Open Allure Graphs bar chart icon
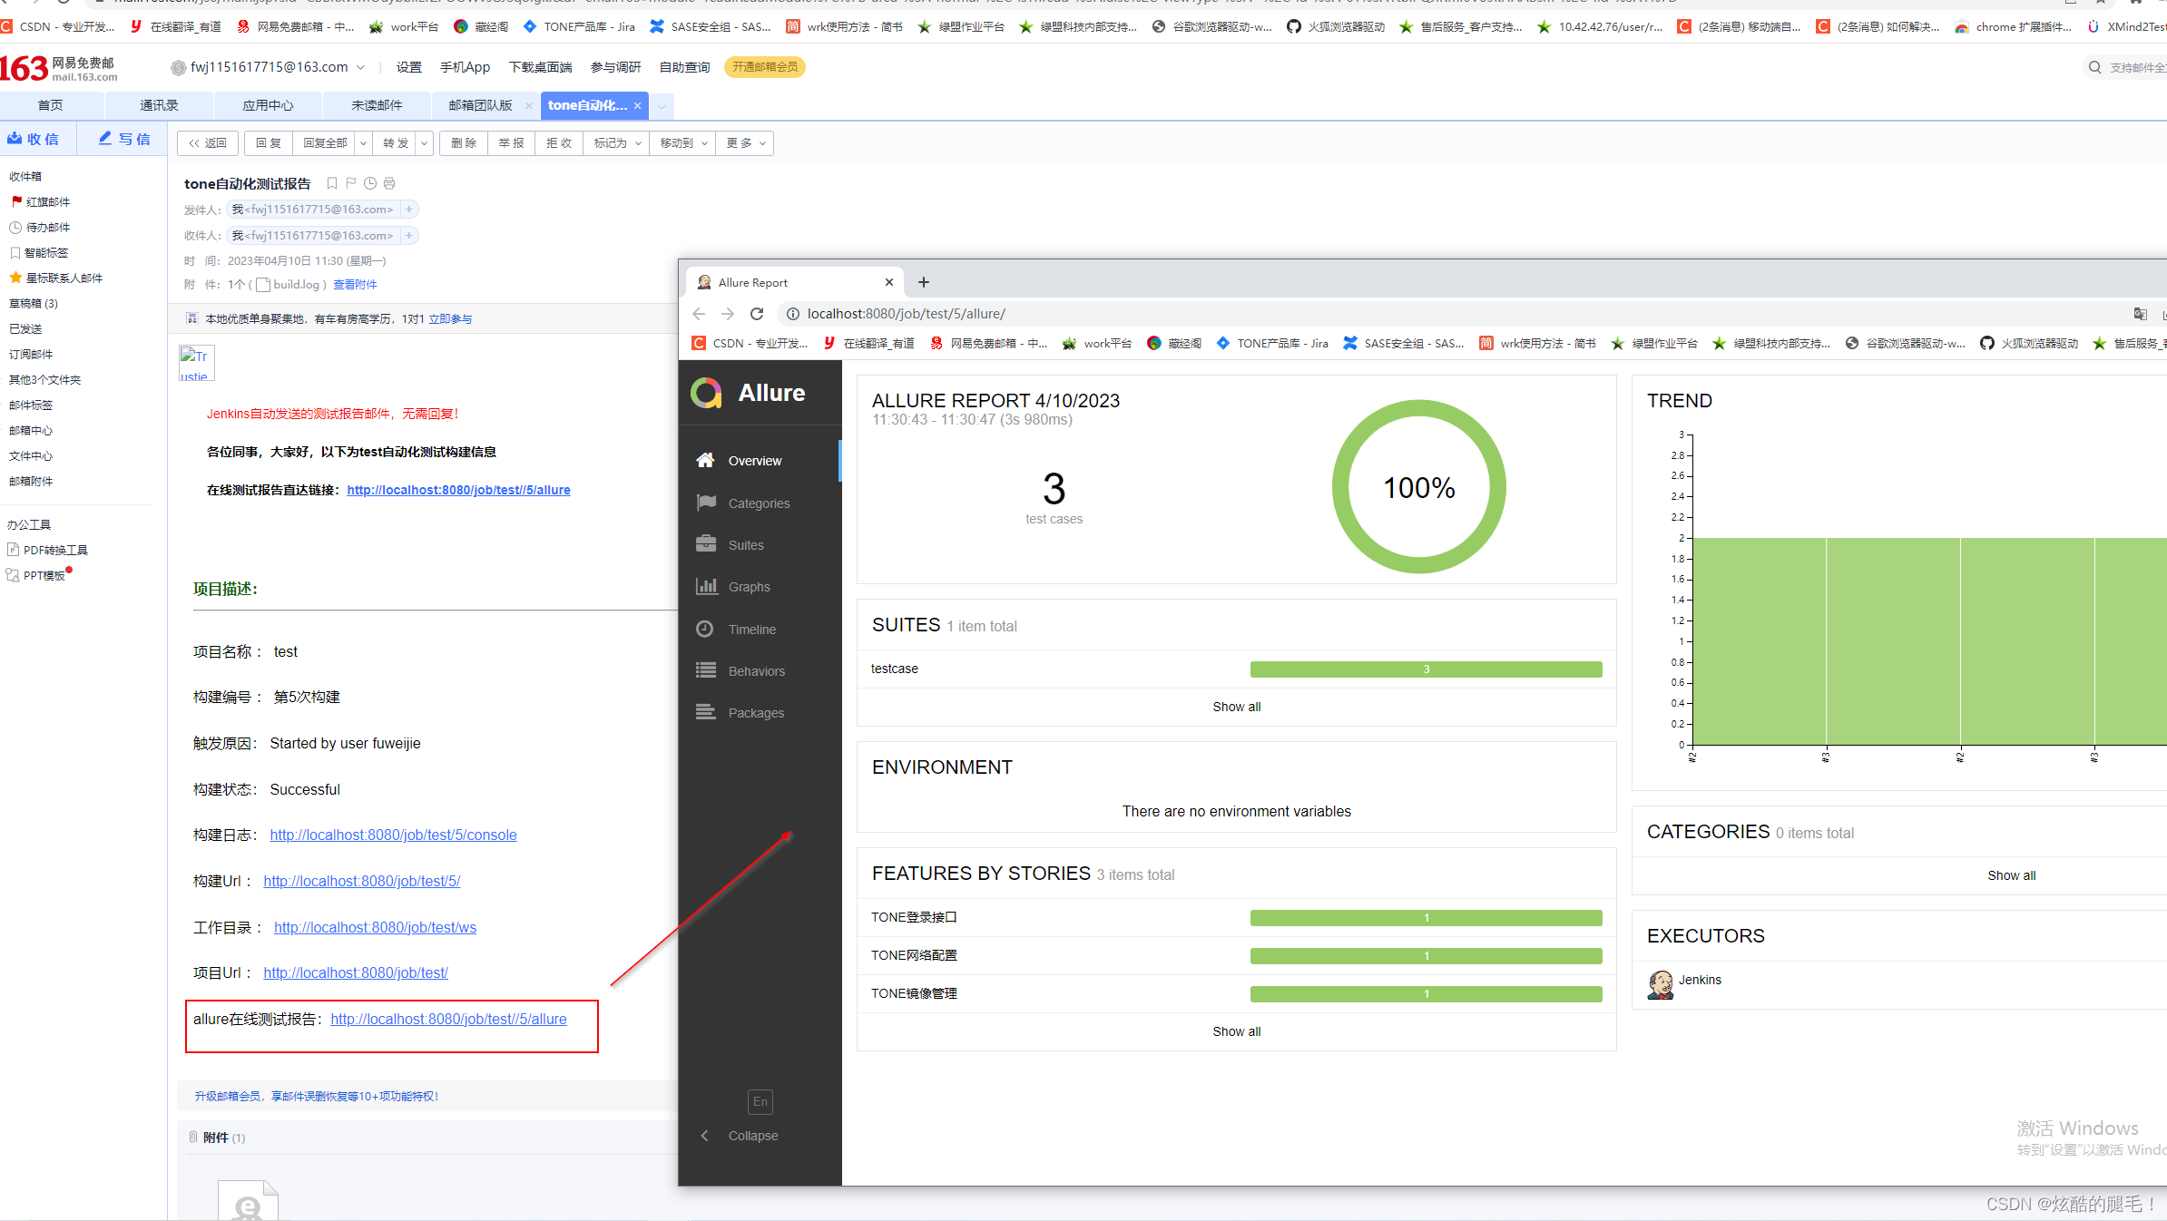2167x1221 pixels. pyautogui.click(x=706, y=586)
